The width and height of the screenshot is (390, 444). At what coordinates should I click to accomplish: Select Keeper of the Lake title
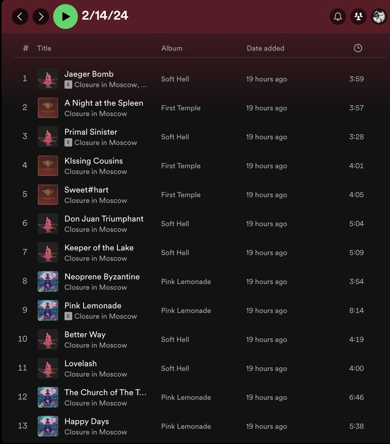(99, 248)
